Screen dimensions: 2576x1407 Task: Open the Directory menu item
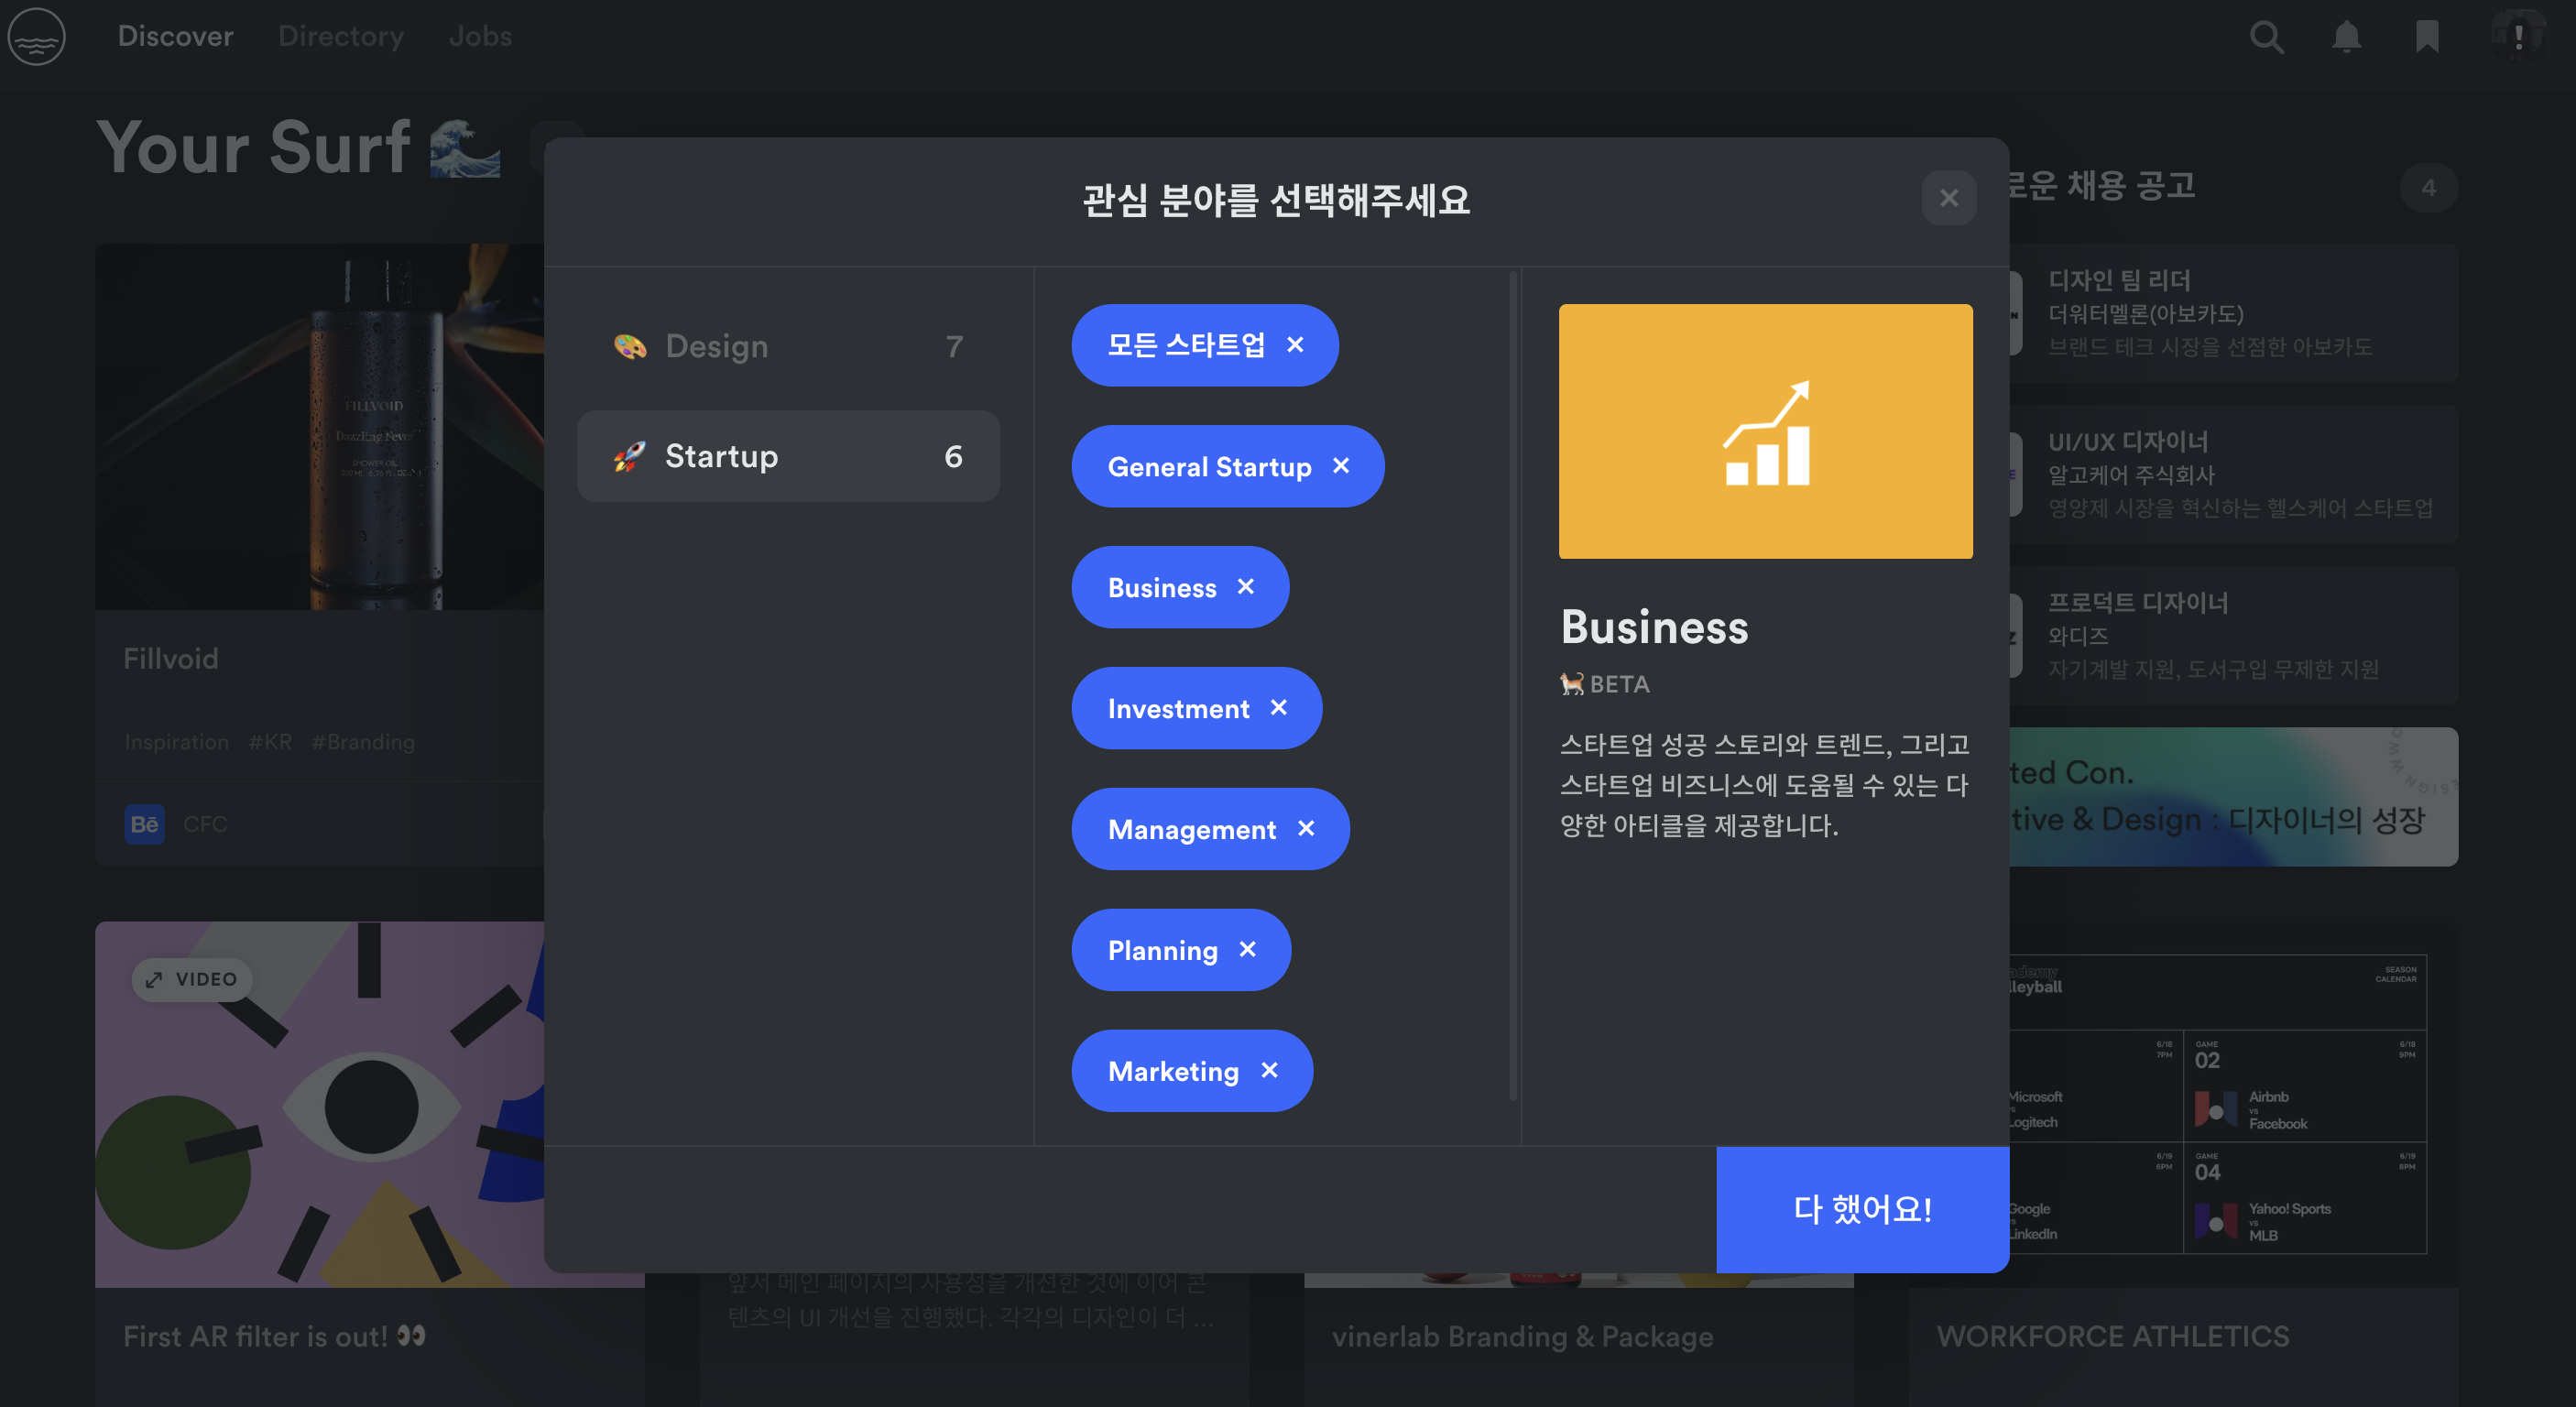[x=341, y=37]
